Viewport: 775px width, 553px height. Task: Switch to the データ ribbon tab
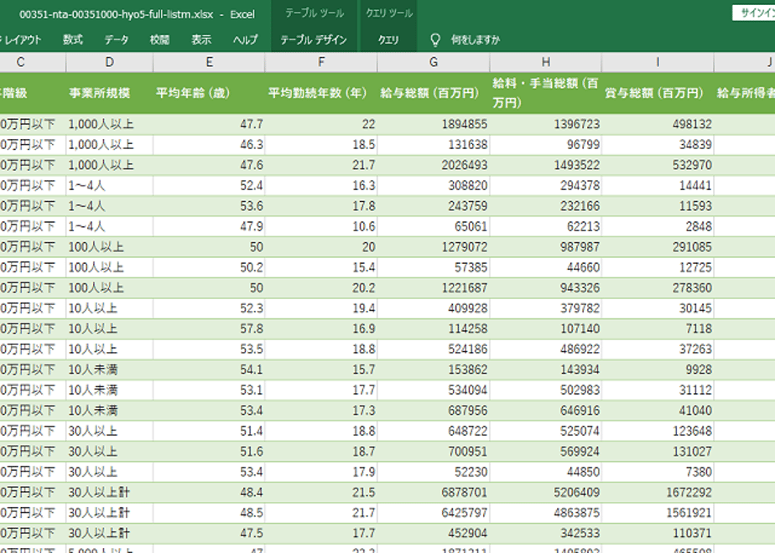(x=116, y=39)
